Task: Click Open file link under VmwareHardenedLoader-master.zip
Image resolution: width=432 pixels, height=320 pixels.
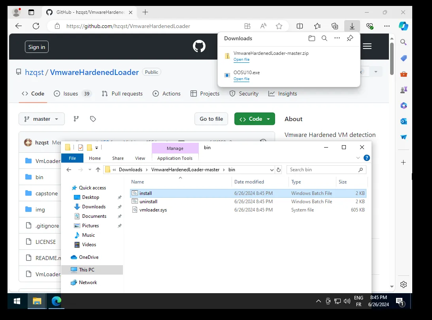Action: [x=241, y=60]
